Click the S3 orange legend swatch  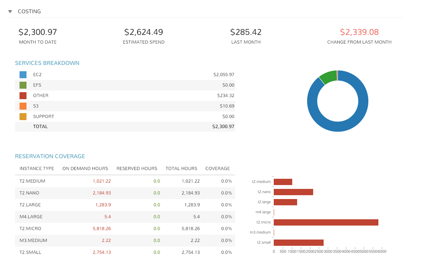(x=23, y=106)
